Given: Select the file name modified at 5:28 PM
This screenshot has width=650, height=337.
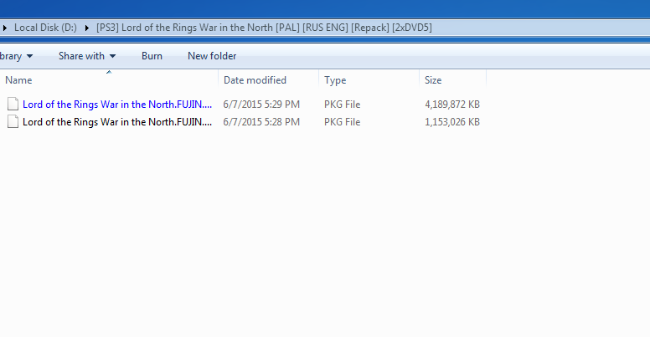Looking at the screenshot, I should click(117, 122).
